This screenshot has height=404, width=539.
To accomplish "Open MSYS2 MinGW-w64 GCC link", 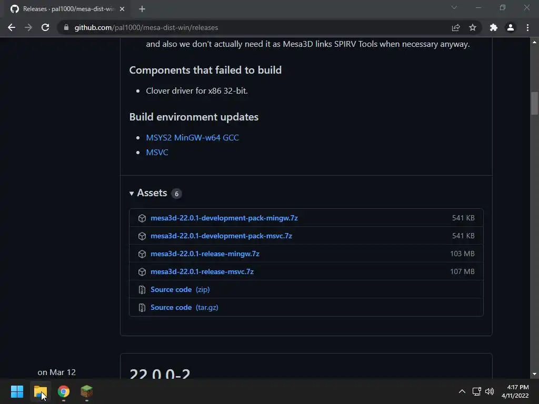I will pos(192,137).
